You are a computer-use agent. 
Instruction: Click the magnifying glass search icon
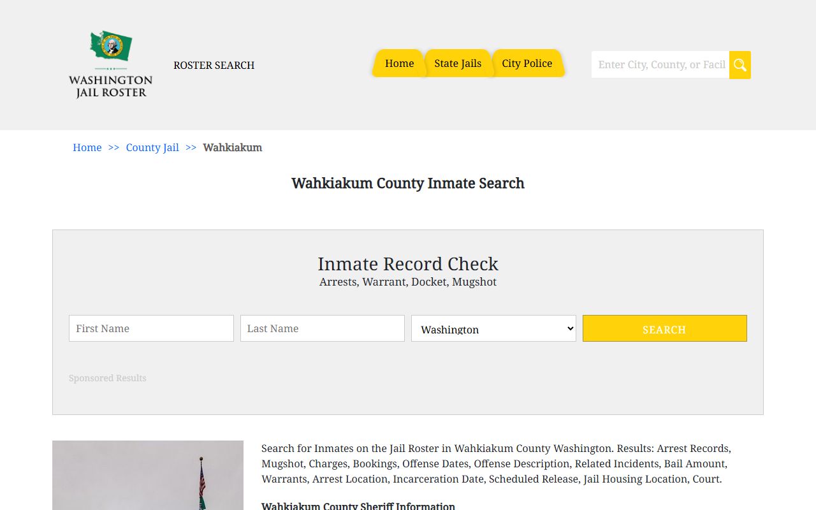(x=740, y=65)
